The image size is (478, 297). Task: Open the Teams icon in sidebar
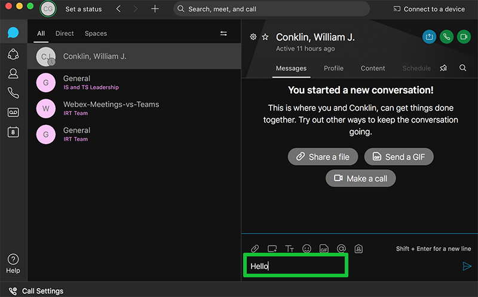pos(13,54)
